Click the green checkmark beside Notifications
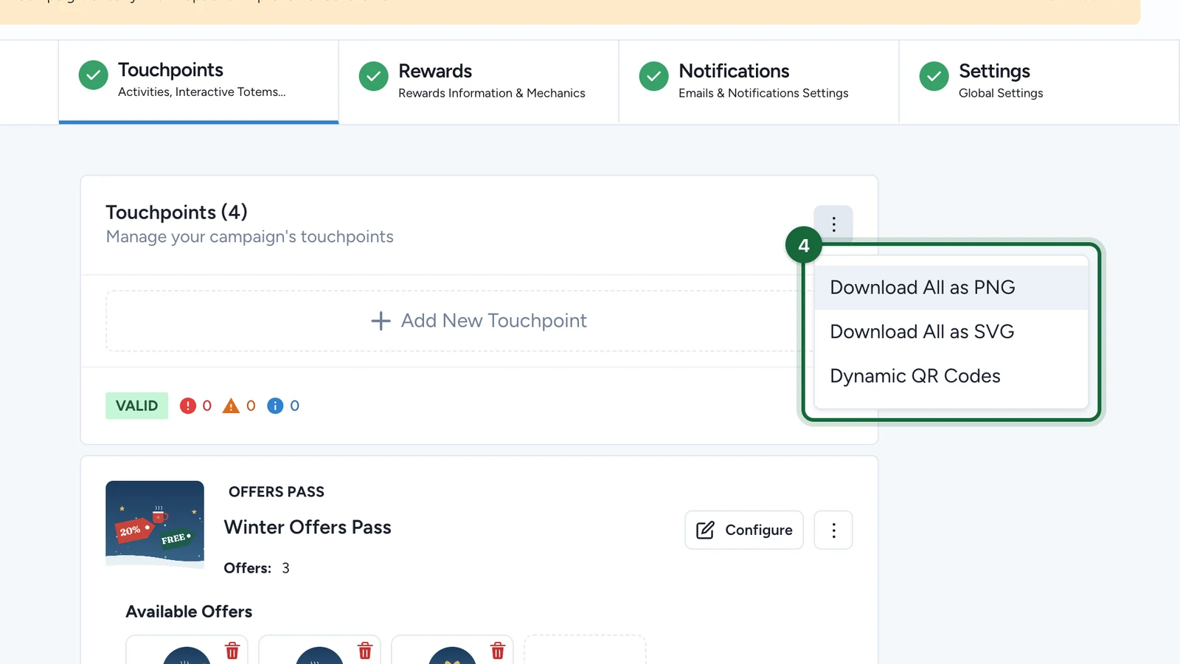This screenshot has height=664, width=1180. pos(654,76)
